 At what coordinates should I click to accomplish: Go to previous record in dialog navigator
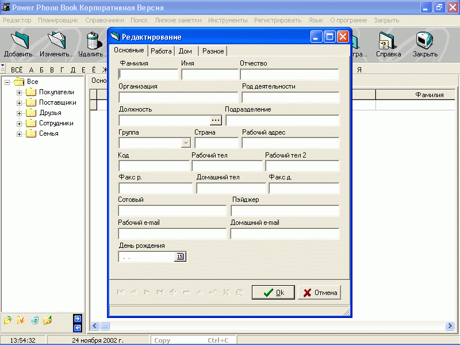tap(134, 292)
